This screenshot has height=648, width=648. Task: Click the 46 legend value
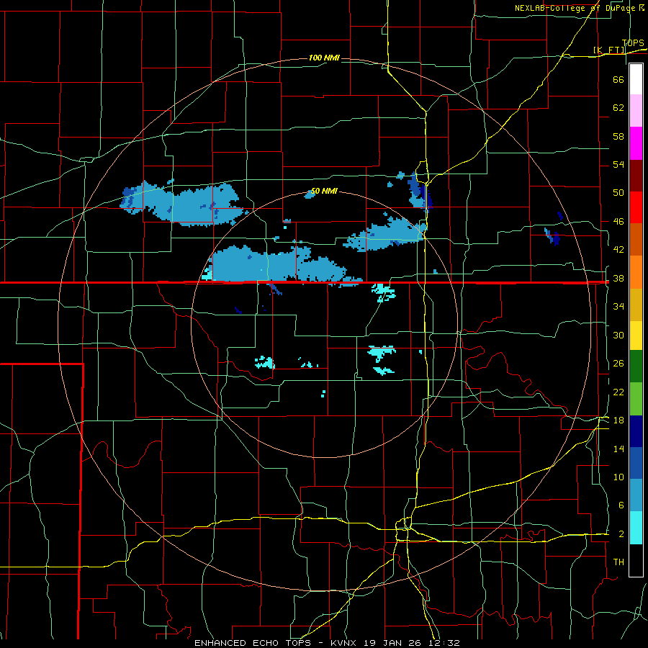click(618, 221)
